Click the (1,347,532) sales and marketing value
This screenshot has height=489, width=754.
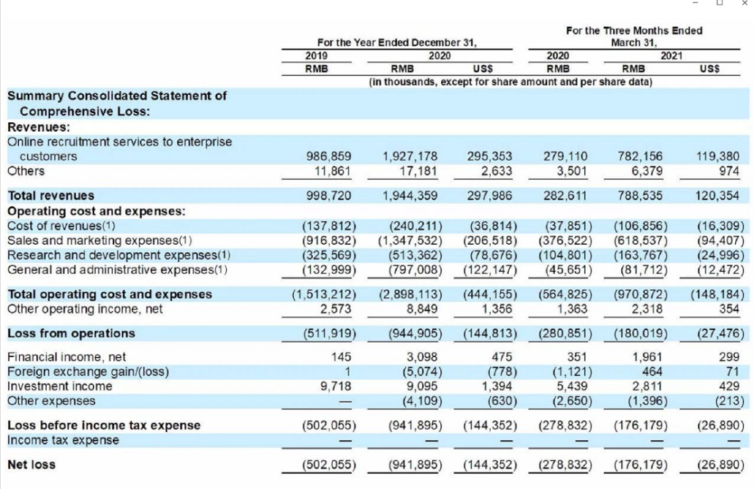pyautogui.click(x=410, y=240)
